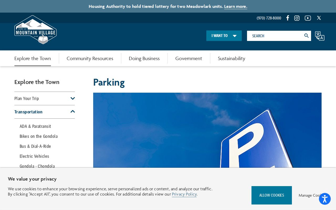Call the (970) 728-8000 phone link
Viewport: 336px width, 210px height.
tap(269, 18)
